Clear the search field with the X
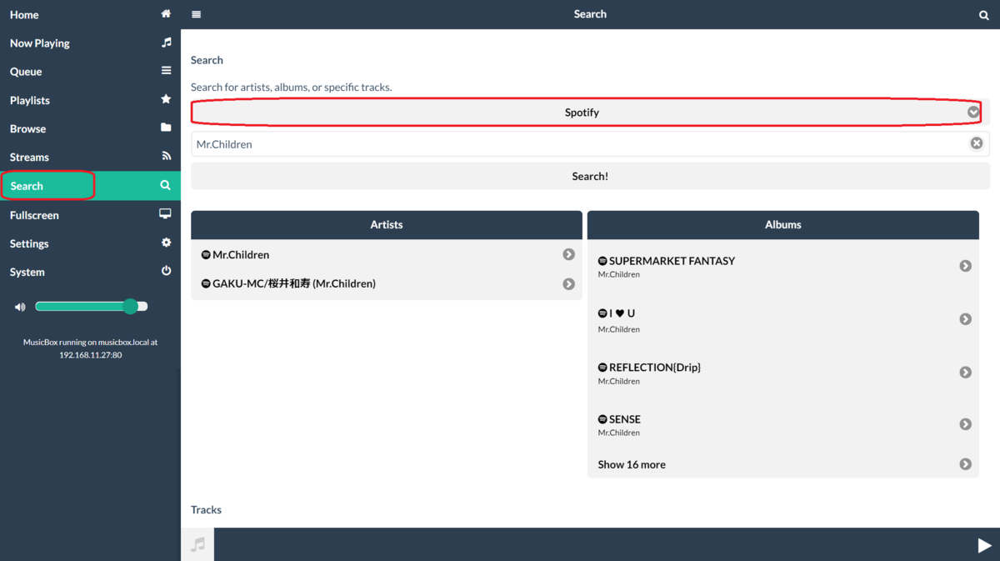 976,143
